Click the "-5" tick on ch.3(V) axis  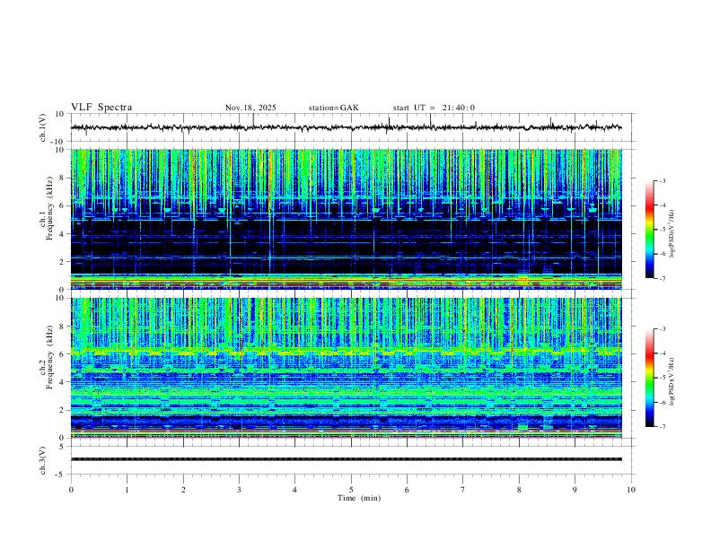61,475
